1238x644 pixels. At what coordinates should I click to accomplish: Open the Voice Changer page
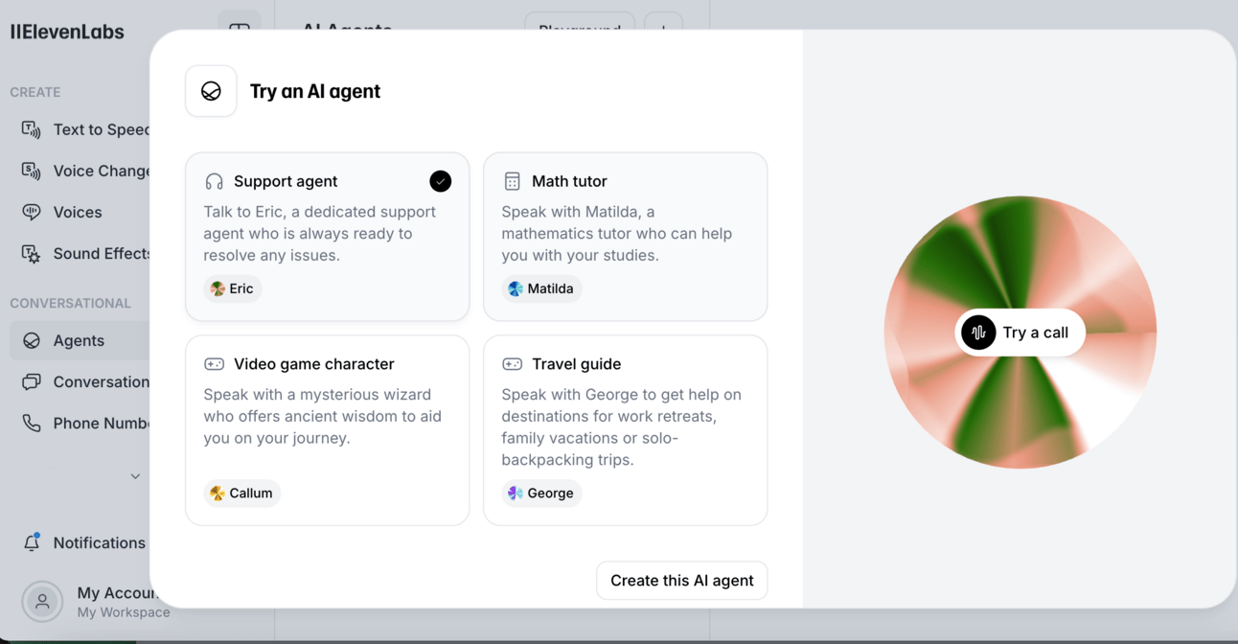(80, 171)
